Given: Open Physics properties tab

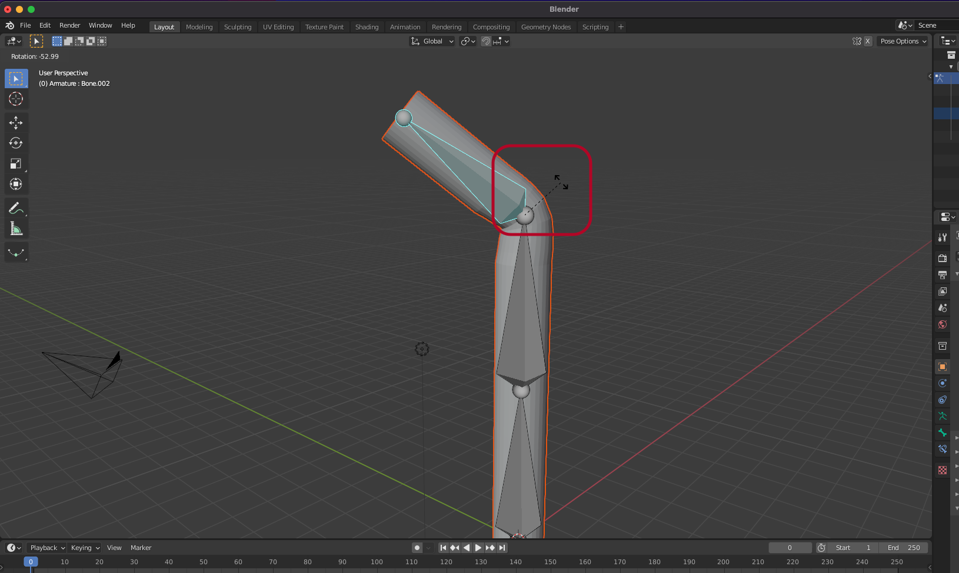Looking at the screenshot, I should tap(943, 383).
